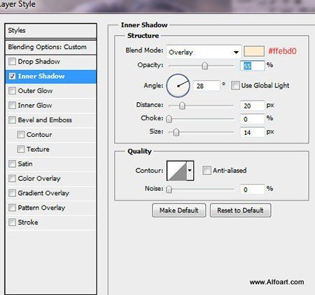The image size is (315, 295).
Task: Click the Opacity value field
Action: [253, 66]
